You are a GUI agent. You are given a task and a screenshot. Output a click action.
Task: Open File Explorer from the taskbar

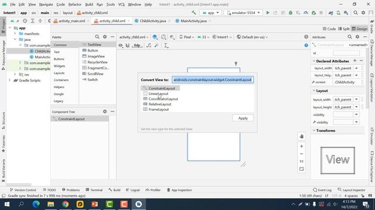51,204
